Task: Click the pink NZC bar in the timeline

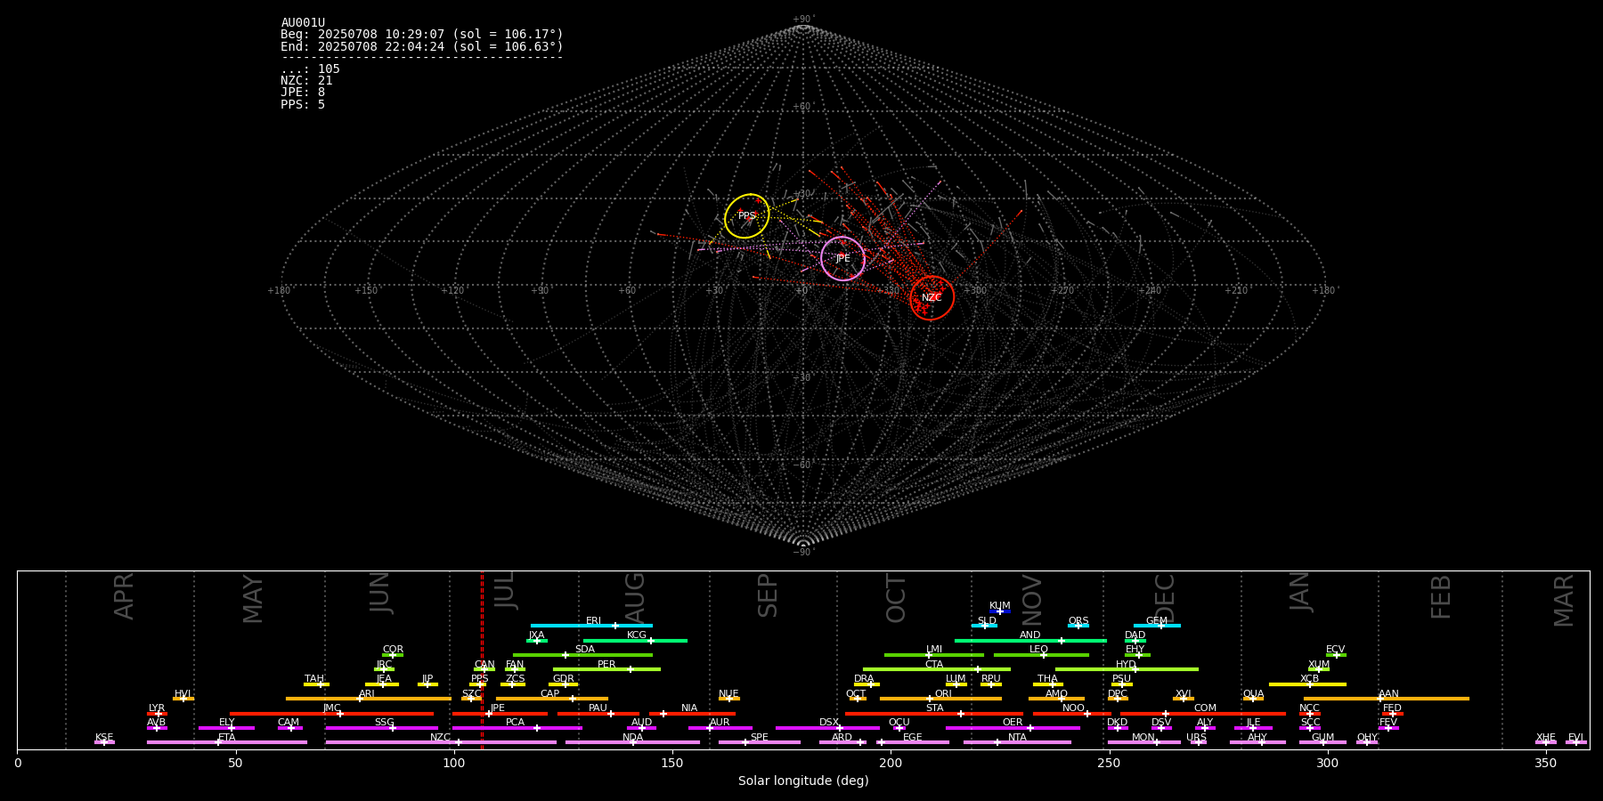Action: tap(441, 742)
